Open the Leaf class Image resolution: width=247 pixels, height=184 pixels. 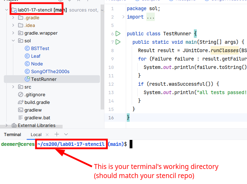pos(36,56)
